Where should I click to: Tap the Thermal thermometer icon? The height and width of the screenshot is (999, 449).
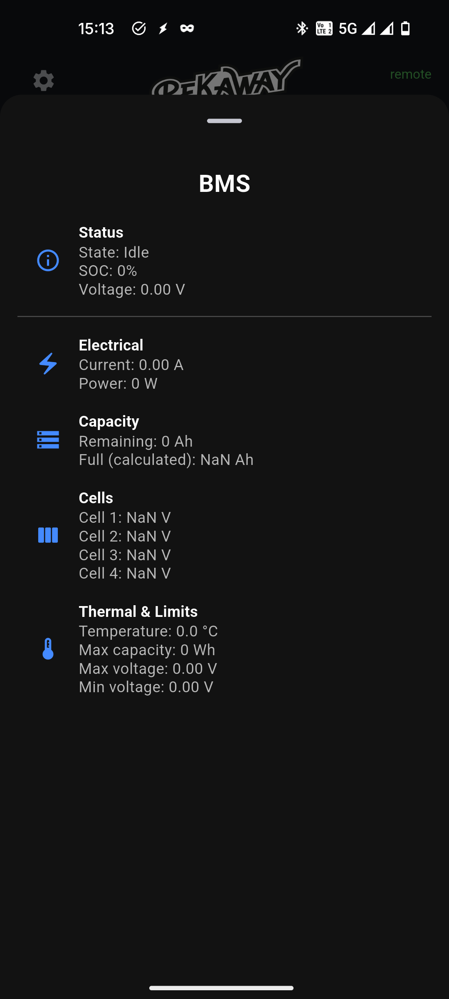48,649
